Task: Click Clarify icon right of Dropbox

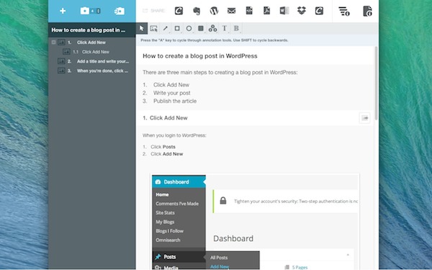Action: pyautogui.click(x=319, y=11)
